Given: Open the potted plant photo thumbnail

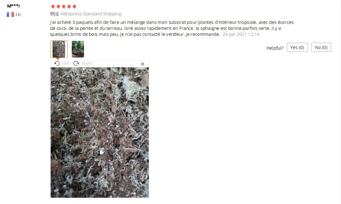Looking at the screenshot, I should (78, 49).
